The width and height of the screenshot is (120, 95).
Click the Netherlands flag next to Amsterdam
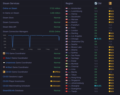66,8
